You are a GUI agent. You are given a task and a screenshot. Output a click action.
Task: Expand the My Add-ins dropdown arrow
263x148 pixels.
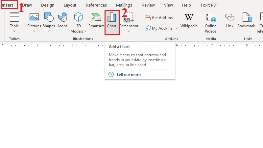coord(177,28)
